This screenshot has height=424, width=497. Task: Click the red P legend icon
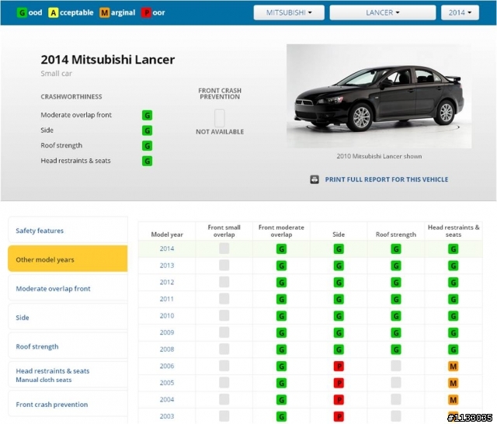[x=146, y=12]
